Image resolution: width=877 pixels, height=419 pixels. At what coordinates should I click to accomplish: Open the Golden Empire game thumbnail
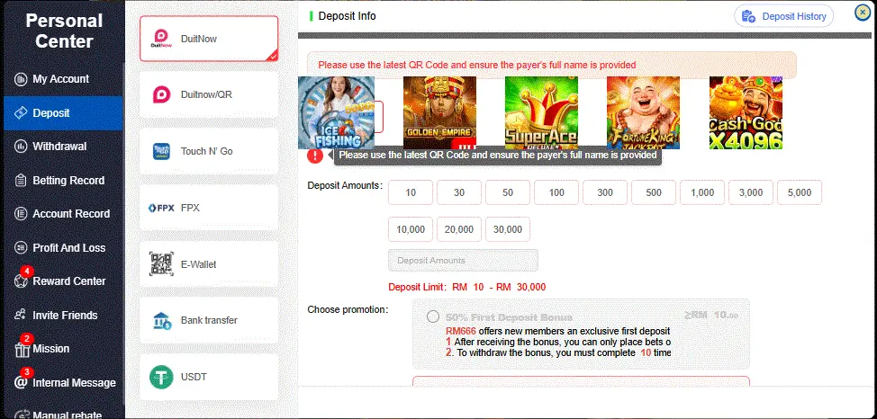point(439,113)
